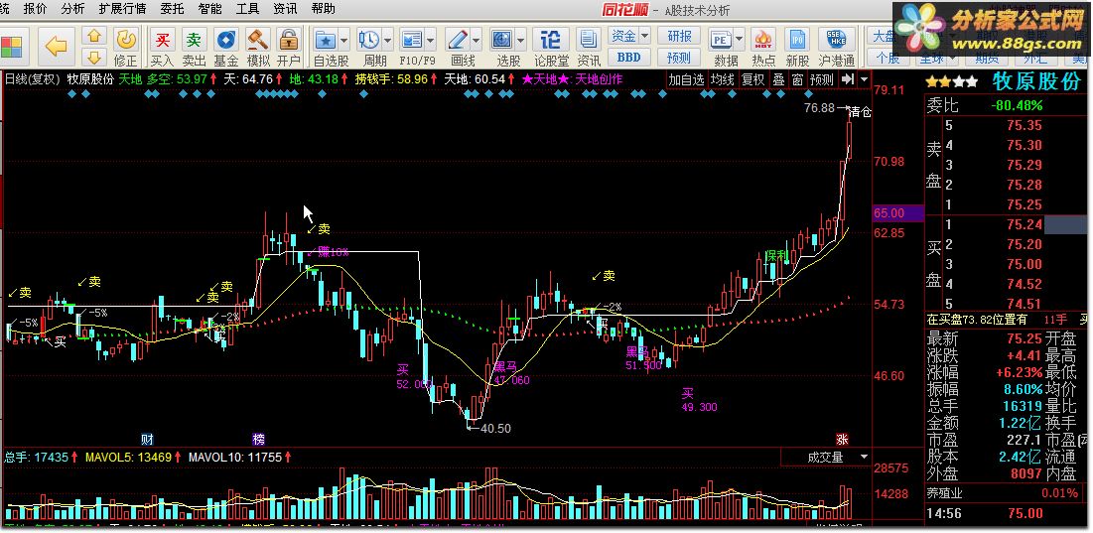
Task: Open the 报价 menu
Action: coord(36,9)
